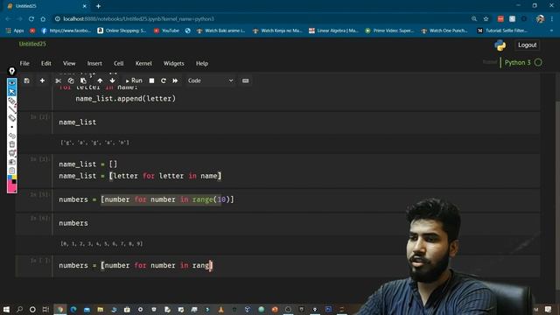Open the Chrome profile avatar

pos(540,19)
